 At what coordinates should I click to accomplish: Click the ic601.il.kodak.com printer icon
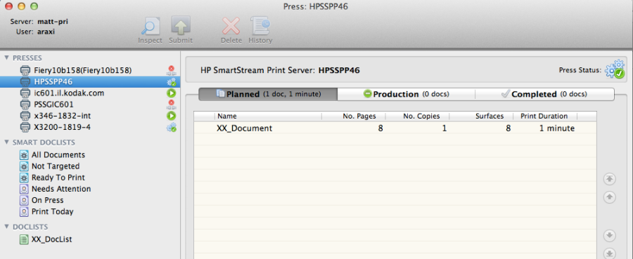[x=25, y=93]
